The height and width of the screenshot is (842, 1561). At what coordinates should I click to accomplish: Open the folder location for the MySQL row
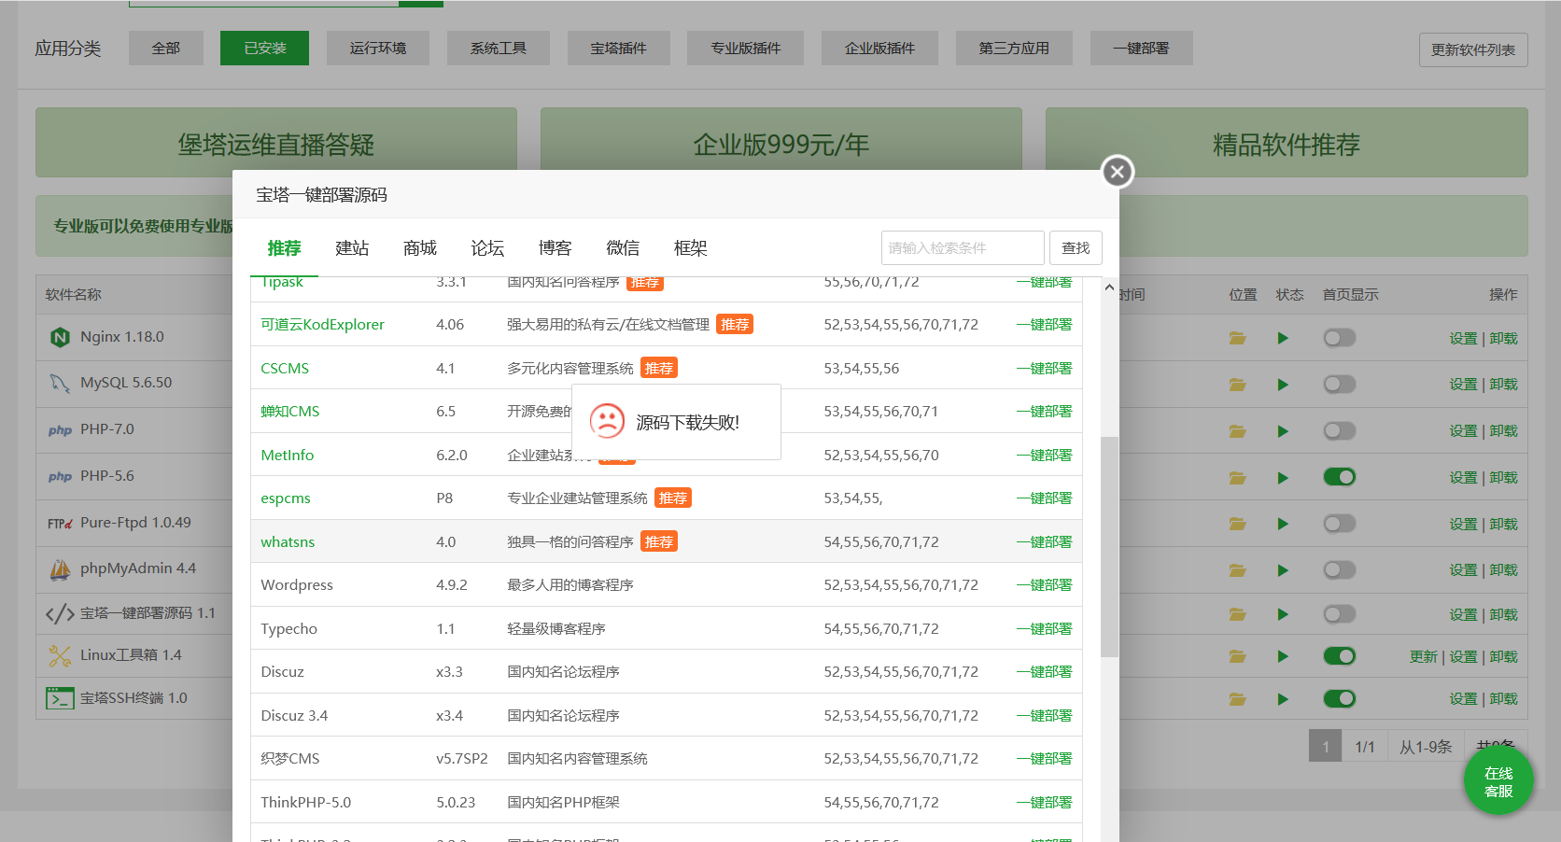(1238, 385)
